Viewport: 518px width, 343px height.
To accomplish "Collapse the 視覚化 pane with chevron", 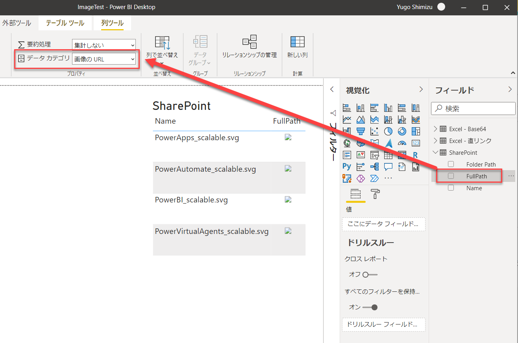I will click(421, 89).
